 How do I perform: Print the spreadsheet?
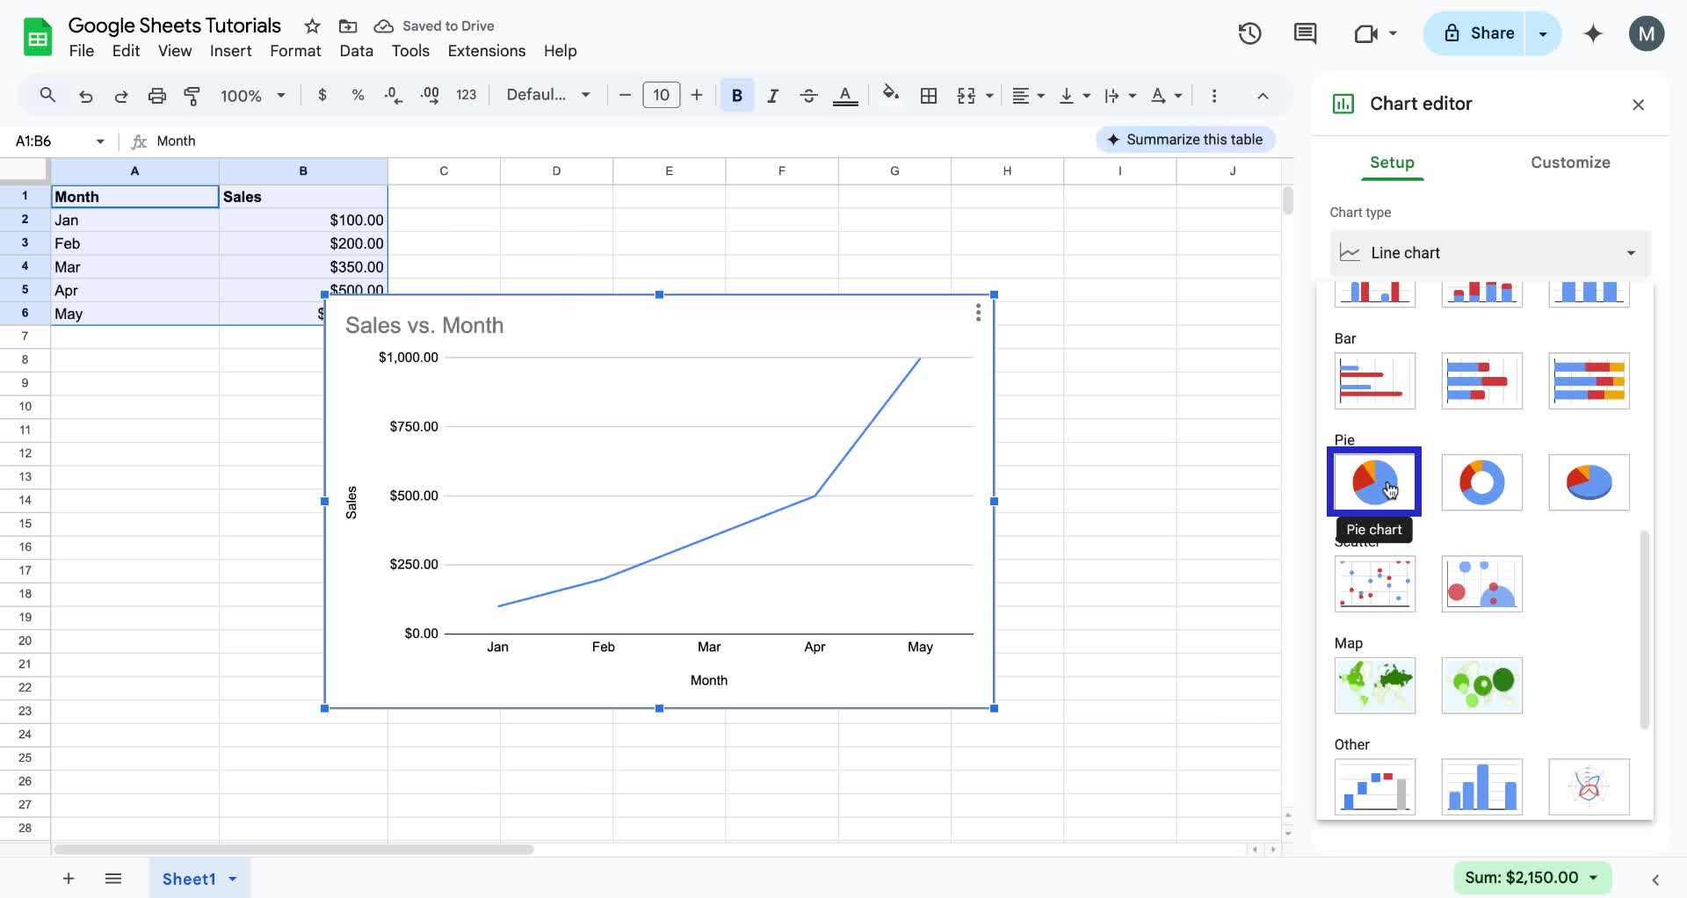coord(156,95)
